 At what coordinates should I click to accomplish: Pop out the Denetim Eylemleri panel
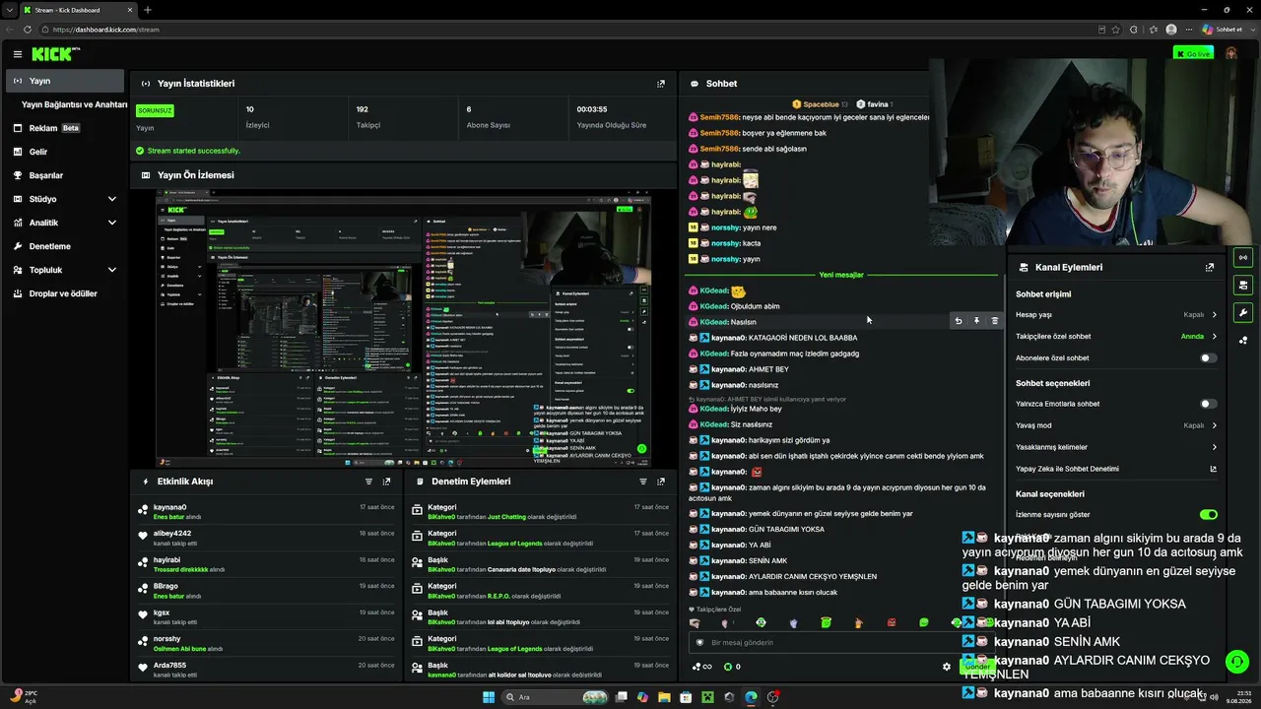(x=660, y=482)
